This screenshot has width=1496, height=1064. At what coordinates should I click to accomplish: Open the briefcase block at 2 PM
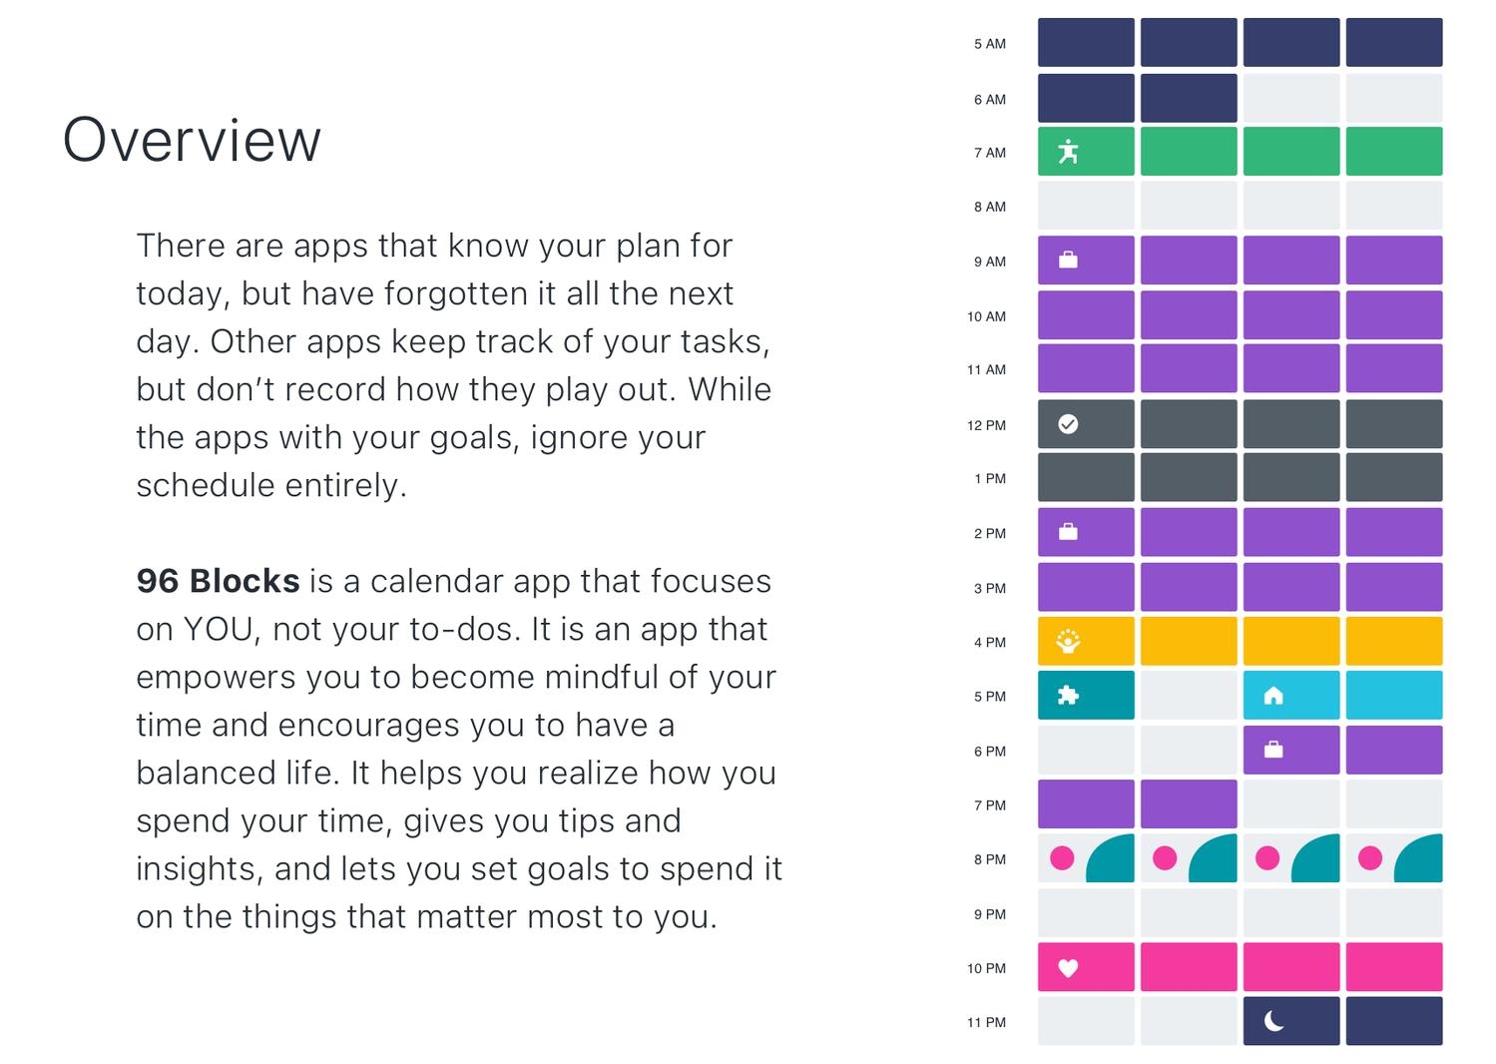(x=1086, y=532)
